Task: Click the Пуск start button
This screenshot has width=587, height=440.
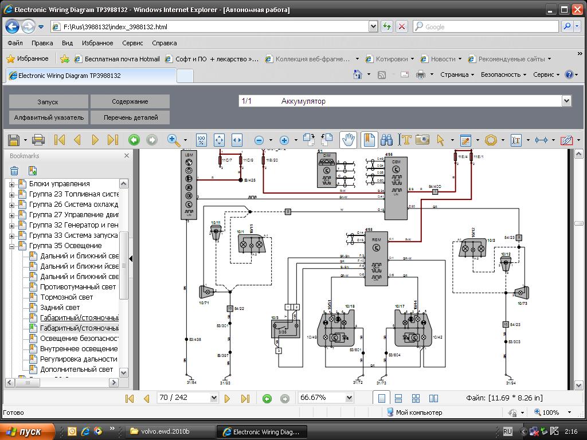Action: coord(27,431)
